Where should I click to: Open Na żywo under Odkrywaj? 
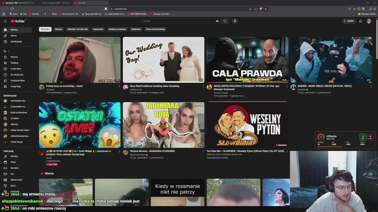(x=16, y=168)
